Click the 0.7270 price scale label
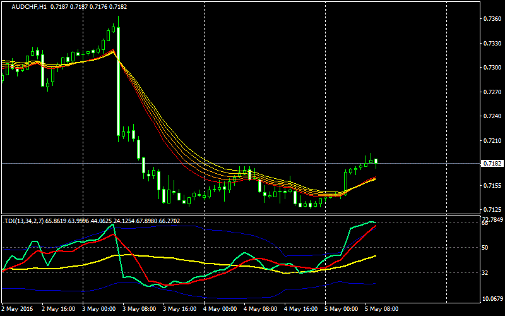Screen dimensions: 505x316 [492, 92]
